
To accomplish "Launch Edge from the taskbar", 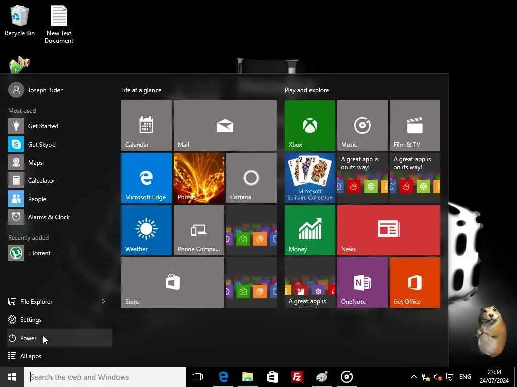I will click(223, 377).
